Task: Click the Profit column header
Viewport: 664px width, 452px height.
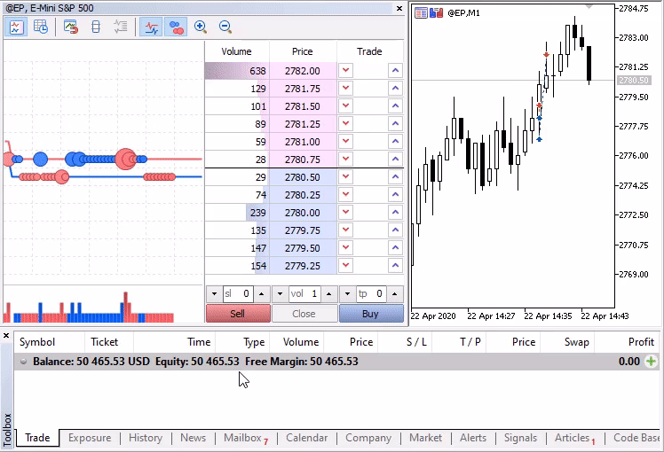Action: click(640, 341)
